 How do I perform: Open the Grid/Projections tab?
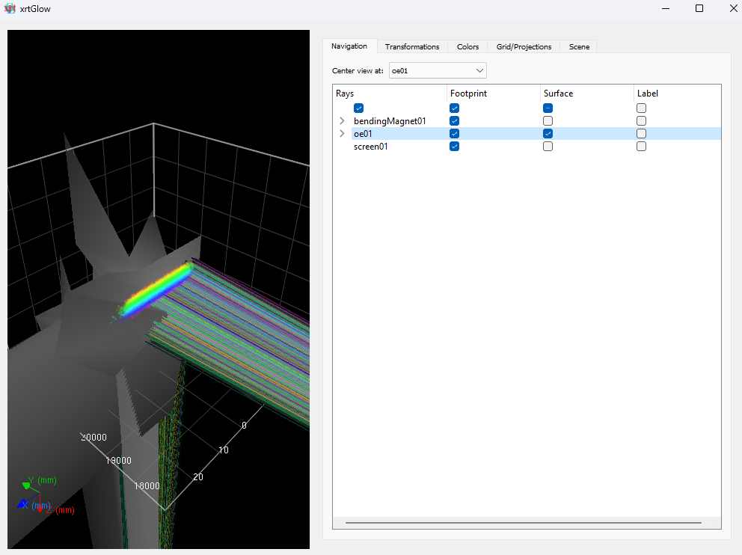(x=523, y=46)
